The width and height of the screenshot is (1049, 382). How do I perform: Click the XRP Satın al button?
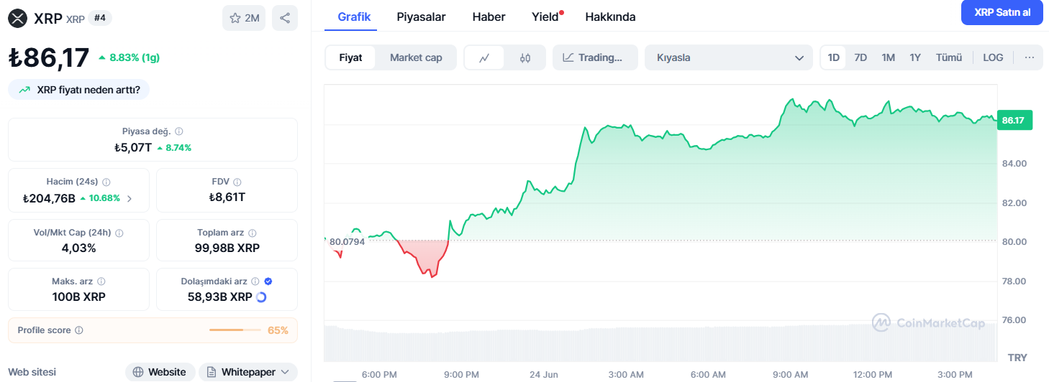point(1002,12)
